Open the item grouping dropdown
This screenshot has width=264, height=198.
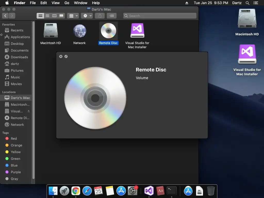[73, 16]
